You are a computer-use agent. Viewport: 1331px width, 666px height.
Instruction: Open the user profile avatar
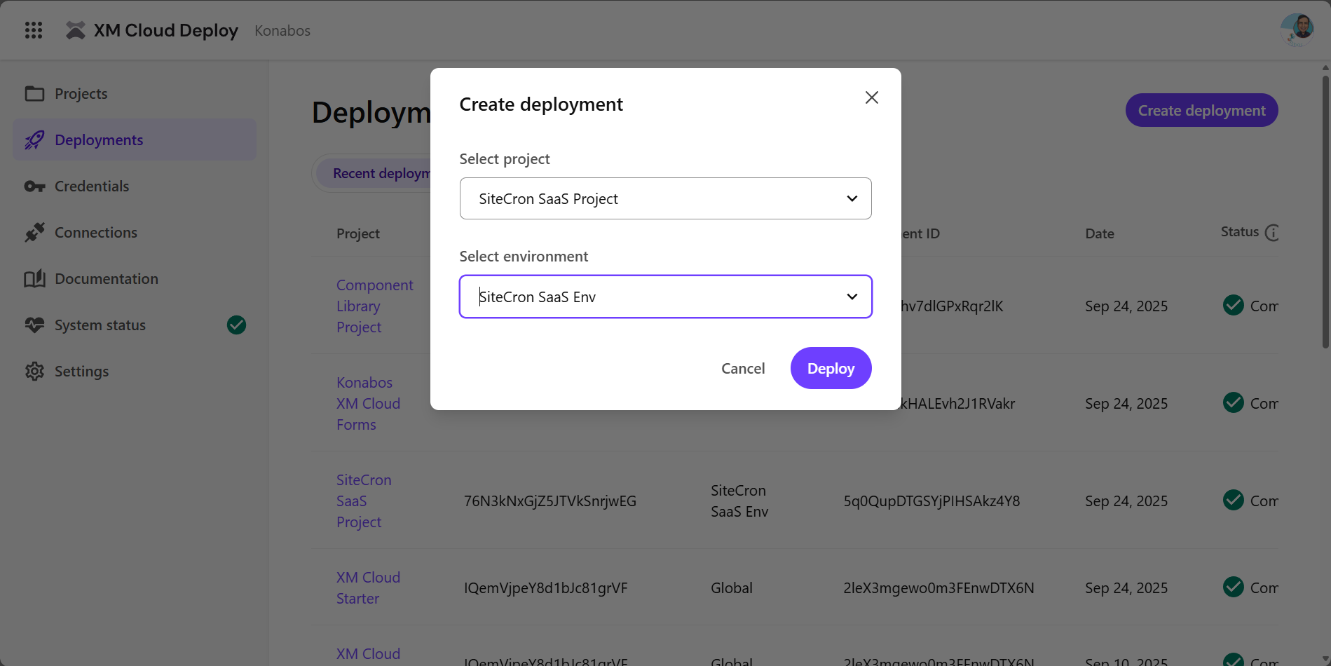tap(1297, 30)
